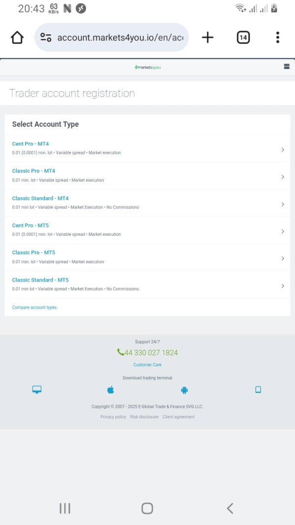The width and height of the screenshot is (295, 525).
Task: Download the Android trading terminal
Action: 184,390
